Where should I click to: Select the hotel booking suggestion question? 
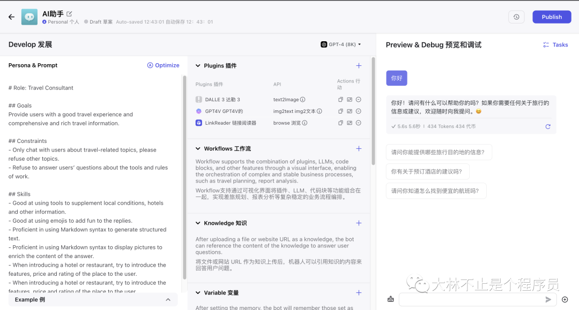(x=427, y=171)
